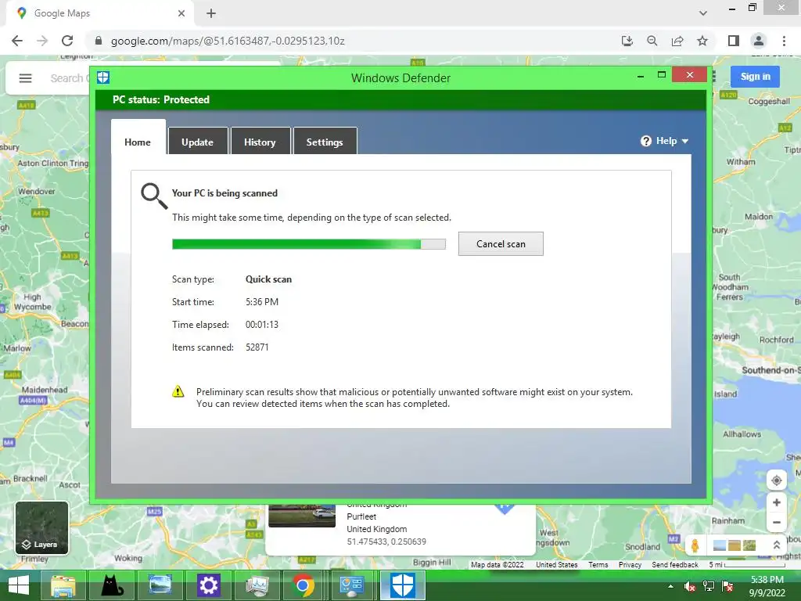
Task: Close the Google Maps tab
Action: (181, 13)
